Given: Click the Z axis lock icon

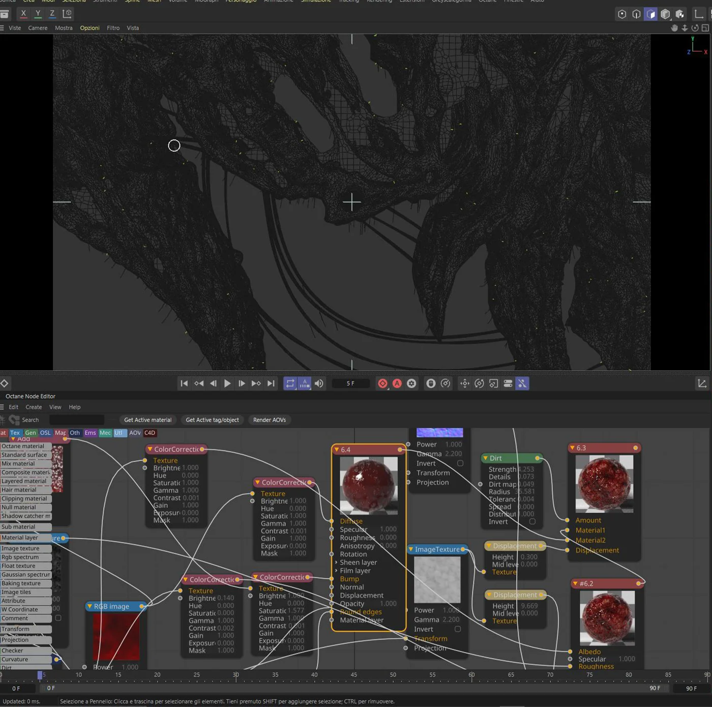Looking at the screenshot, I should click(52, 14).
